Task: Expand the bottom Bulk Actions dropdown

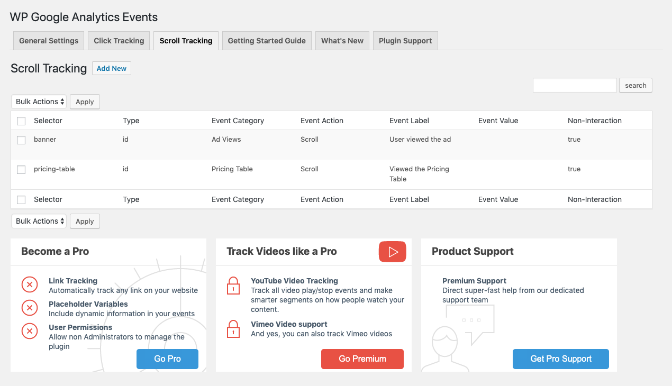Action: 39,221
